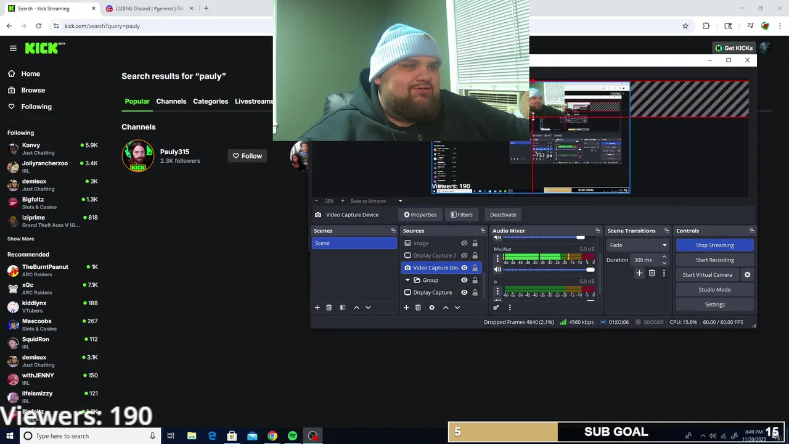The image size is (789, 444).
Task: Pop out the Audio Mixer dock panel
Action: click(x=597, y=231)
